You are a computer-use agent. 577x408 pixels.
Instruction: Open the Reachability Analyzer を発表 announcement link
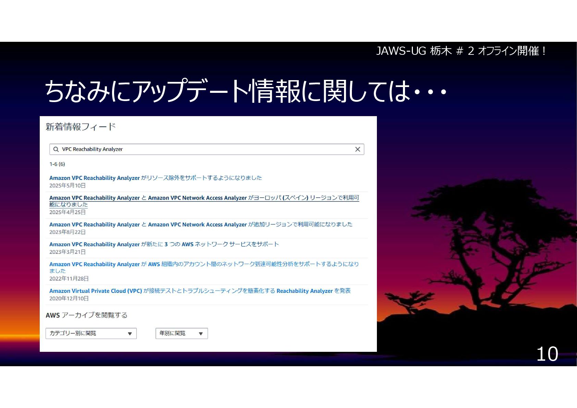point(200,291)
